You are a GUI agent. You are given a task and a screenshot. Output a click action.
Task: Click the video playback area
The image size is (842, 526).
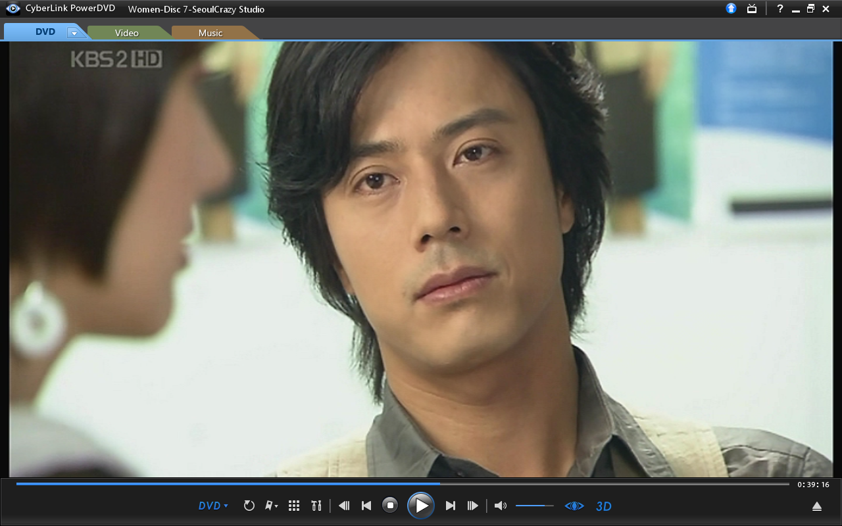pos(421,259)
